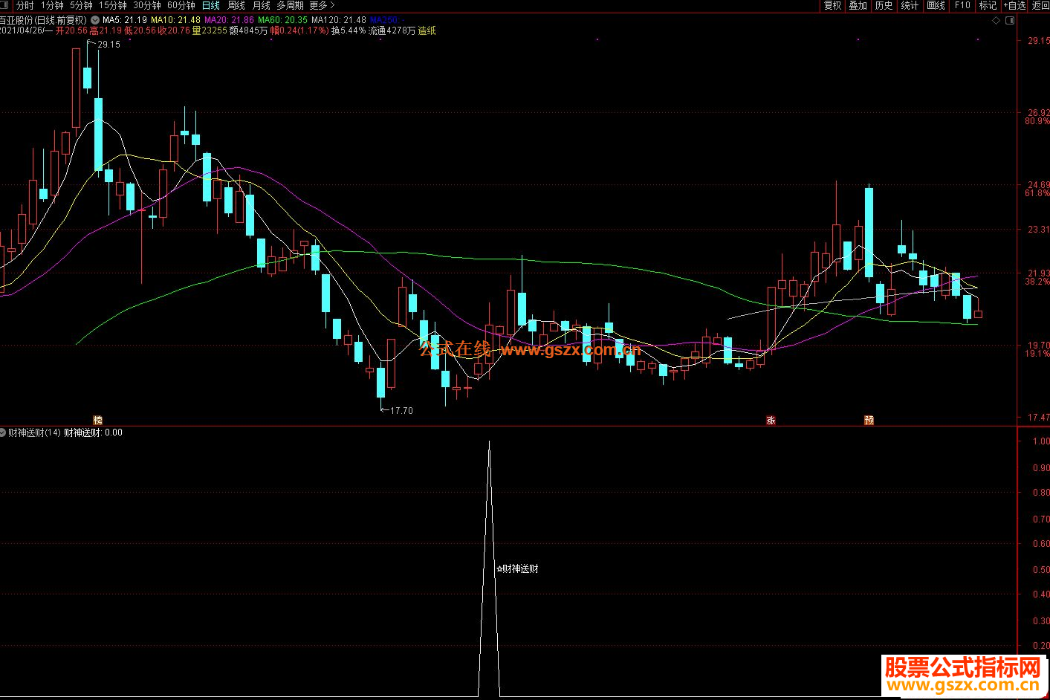The width and height of the screenshot is (1050, 700).
Task: Click the 百亚股份(日线.前复权) stock title
Action: pos(43,20)
